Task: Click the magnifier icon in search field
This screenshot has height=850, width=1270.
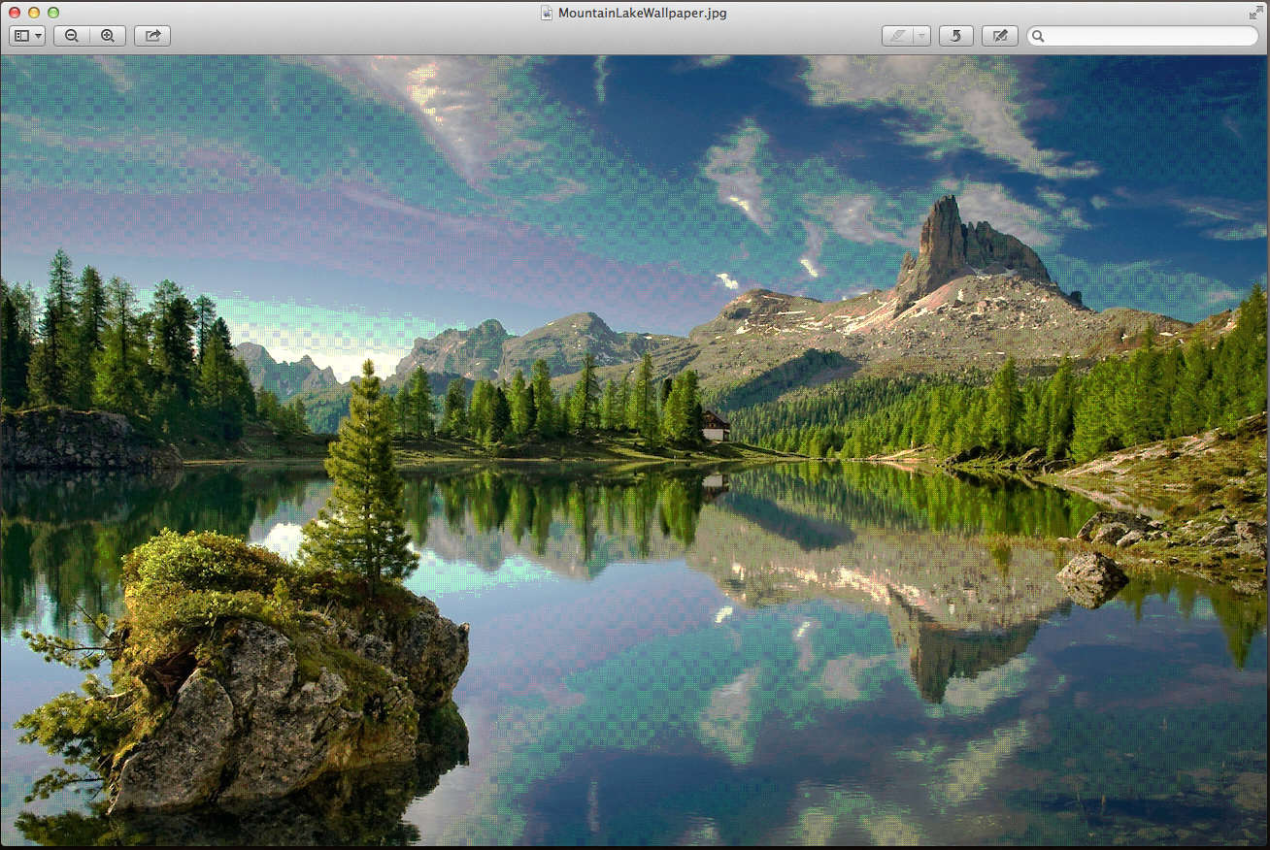Action: pos(1038,36)
